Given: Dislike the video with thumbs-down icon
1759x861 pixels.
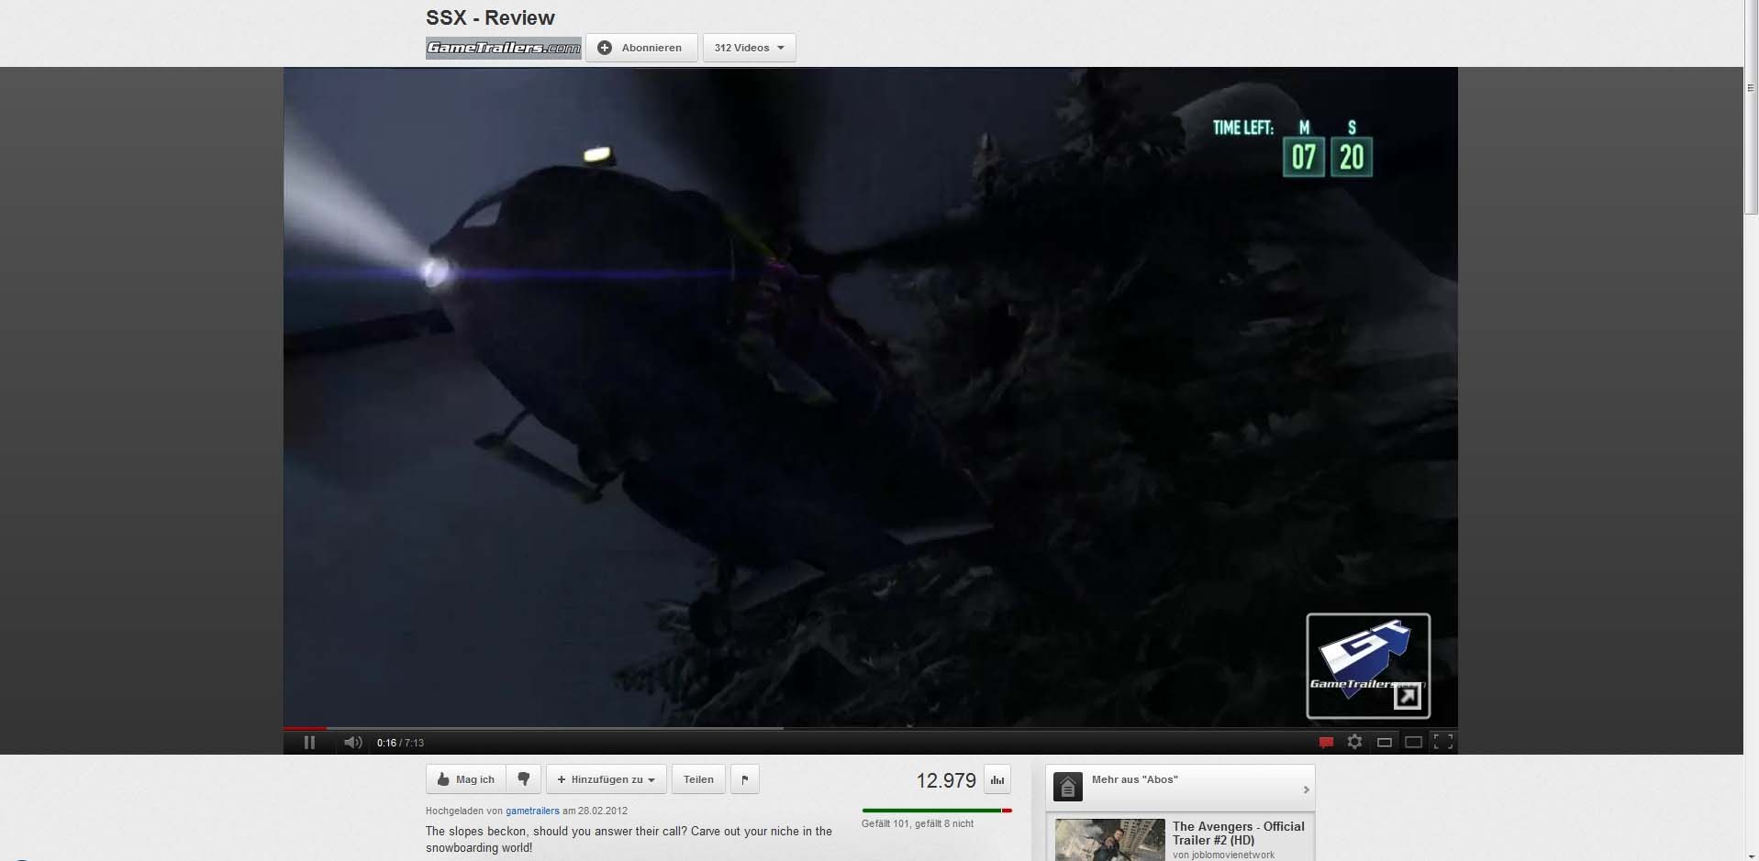Looking at the screenshot, I should pyautogui.click(x=524, y=779).
